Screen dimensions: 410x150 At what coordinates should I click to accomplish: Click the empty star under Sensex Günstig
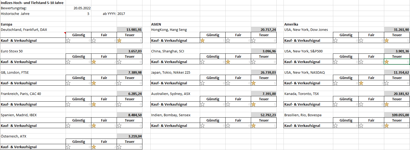[x=202, y=126]
